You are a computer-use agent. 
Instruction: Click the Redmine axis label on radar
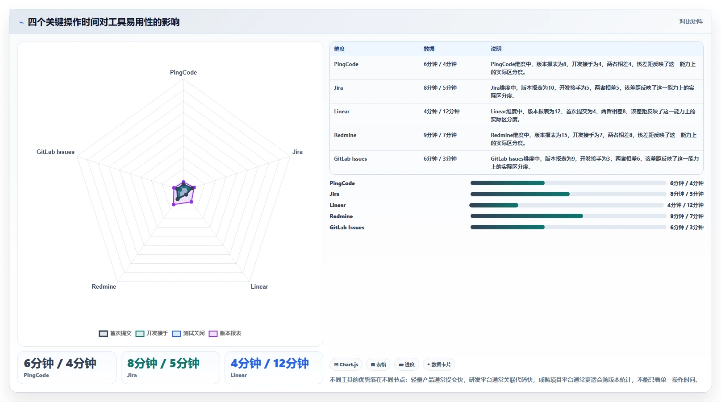pos(104,286)
